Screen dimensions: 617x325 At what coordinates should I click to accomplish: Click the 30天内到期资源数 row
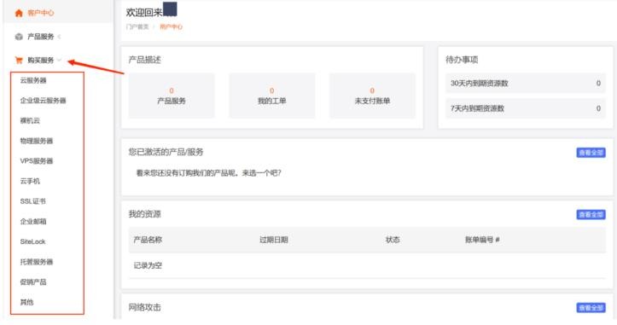[526, 84]
